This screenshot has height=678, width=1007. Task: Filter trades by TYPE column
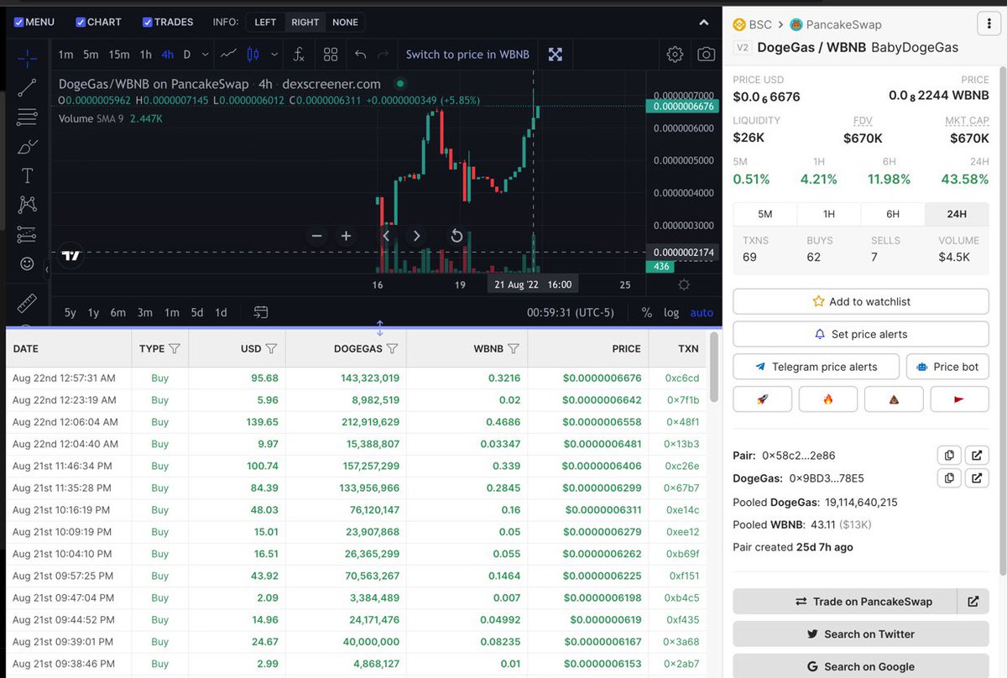point(175,348)
